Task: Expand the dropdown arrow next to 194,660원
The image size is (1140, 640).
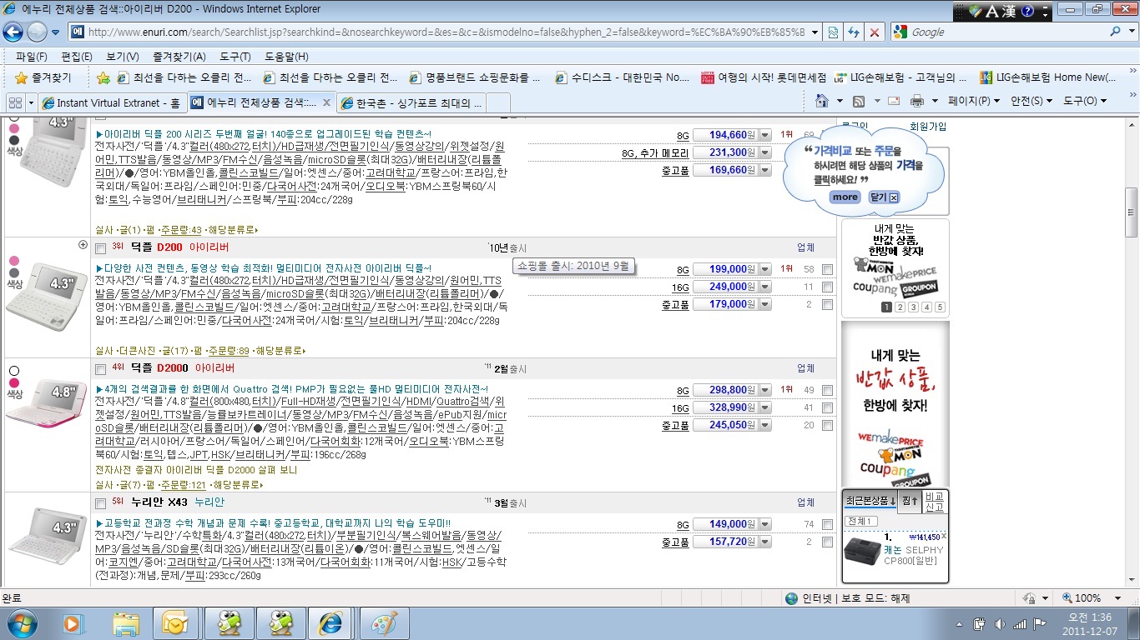Action: click(765, 135)
